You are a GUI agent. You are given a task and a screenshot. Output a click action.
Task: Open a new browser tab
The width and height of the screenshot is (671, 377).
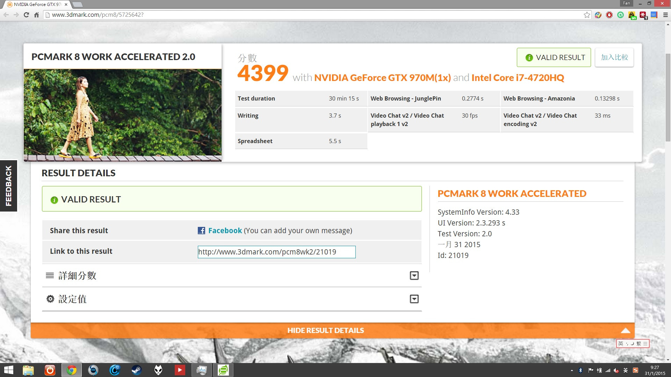coord(77,5)
